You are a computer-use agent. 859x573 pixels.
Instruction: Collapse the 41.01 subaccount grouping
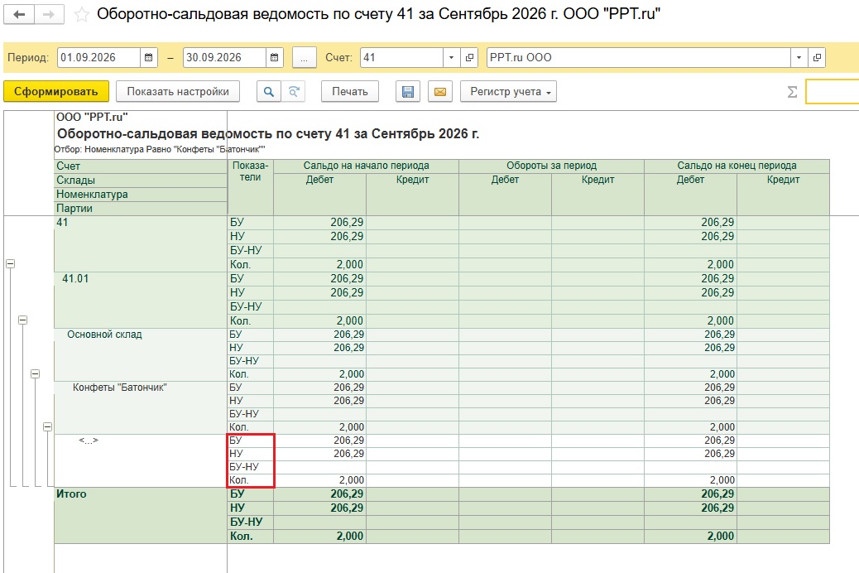coord(22,320)
